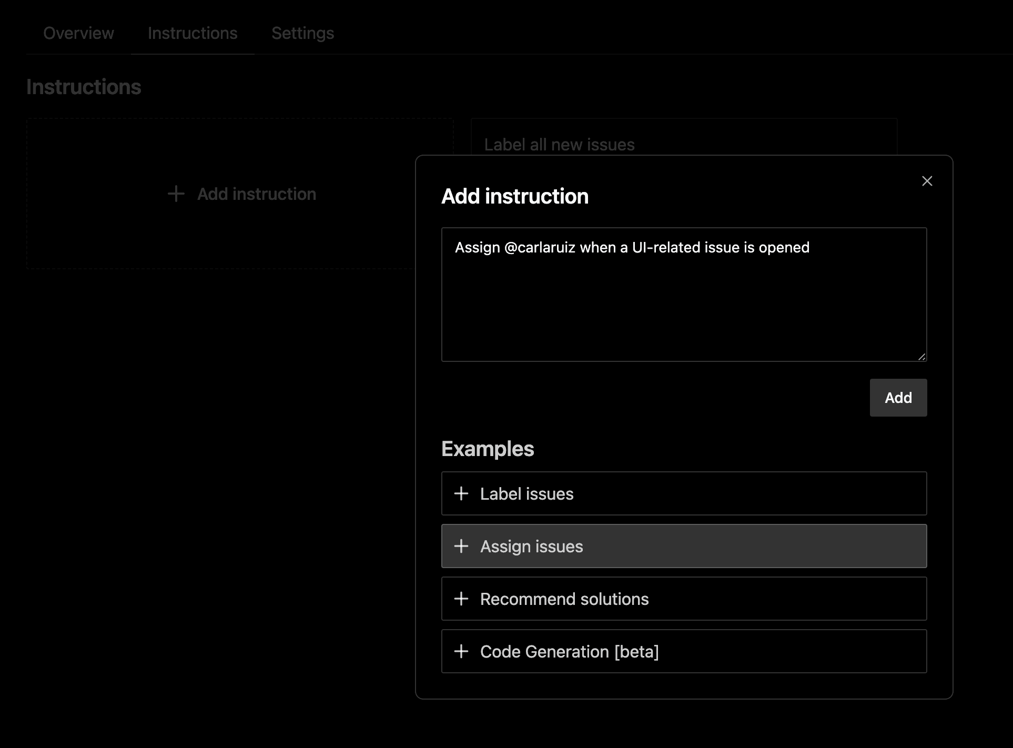1013x748 pixels.
Task: Click the plus icon beside Assign issues
Action: click(461, 546)
